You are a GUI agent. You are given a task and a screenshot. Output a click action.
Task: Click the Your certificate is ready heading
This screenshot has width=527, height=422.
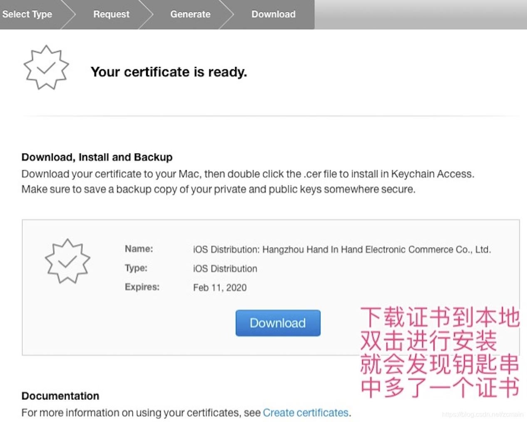click(x=169, y=72)
